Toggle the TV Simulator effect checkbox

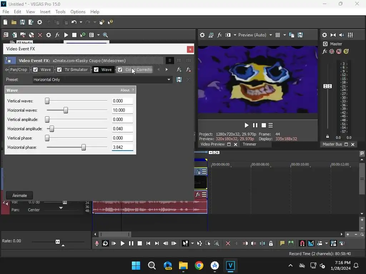(x=59, y=70)
